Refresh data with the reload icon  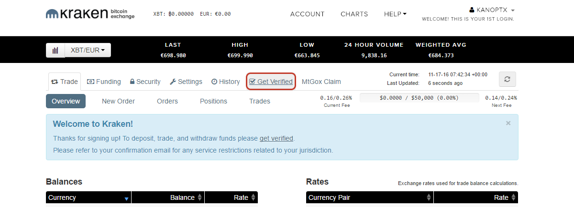[508, 79]
